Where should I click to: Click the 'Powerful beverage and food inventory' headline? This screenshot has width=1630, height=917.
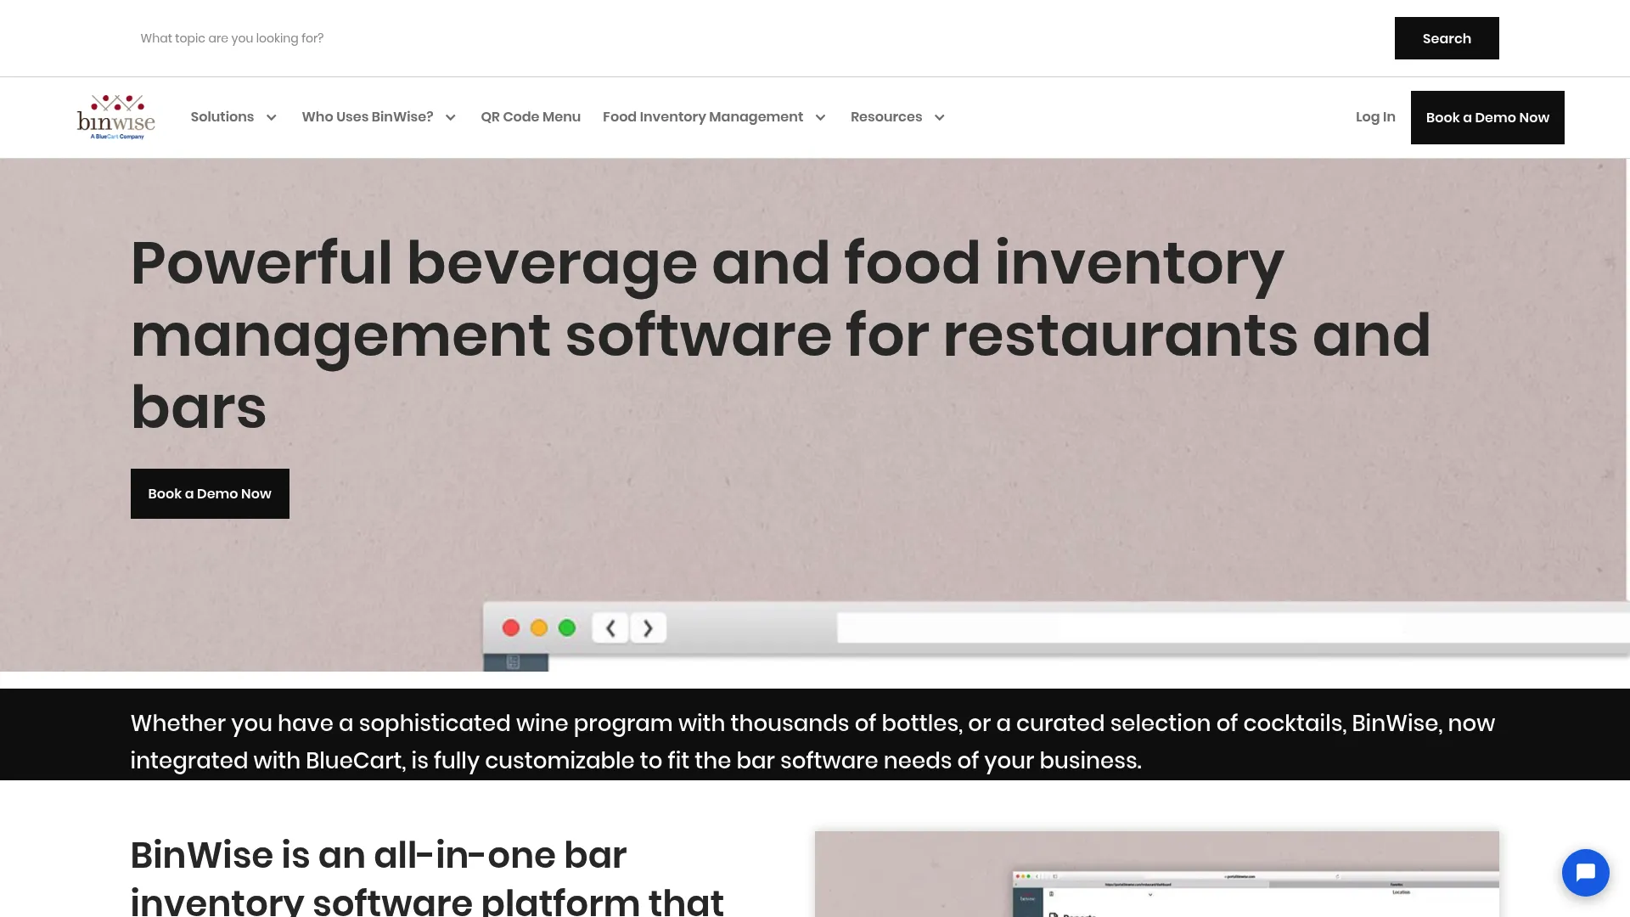[x=781, y=335]
